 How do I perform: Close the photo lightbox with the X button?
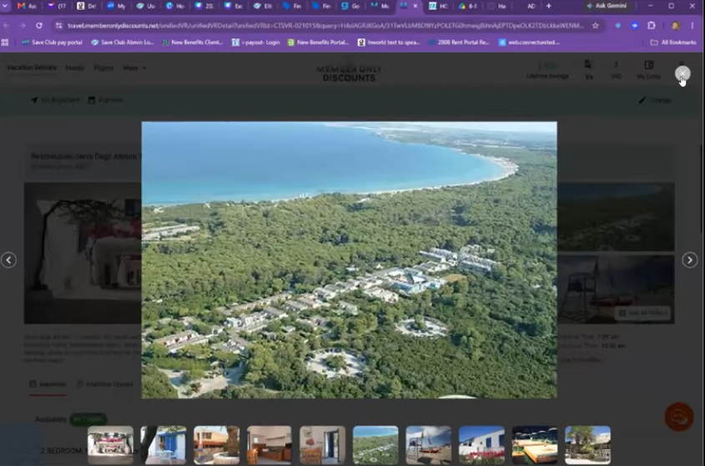[682, 73]
